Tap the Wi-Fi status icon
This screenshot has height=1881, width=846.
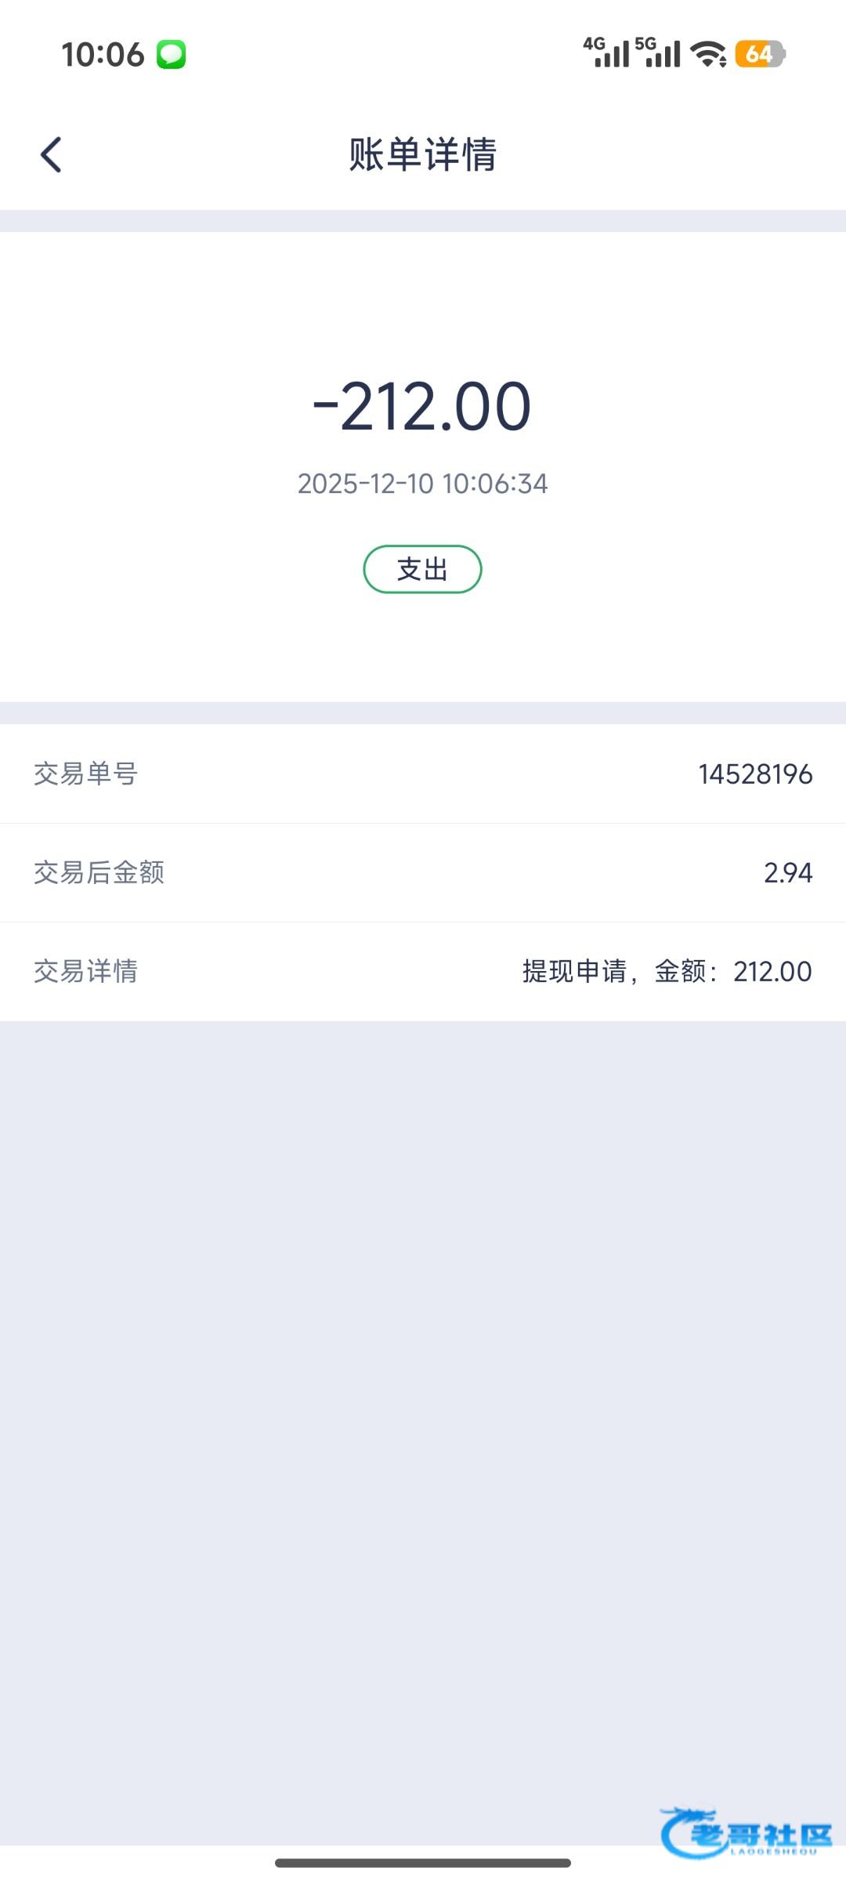708,54
